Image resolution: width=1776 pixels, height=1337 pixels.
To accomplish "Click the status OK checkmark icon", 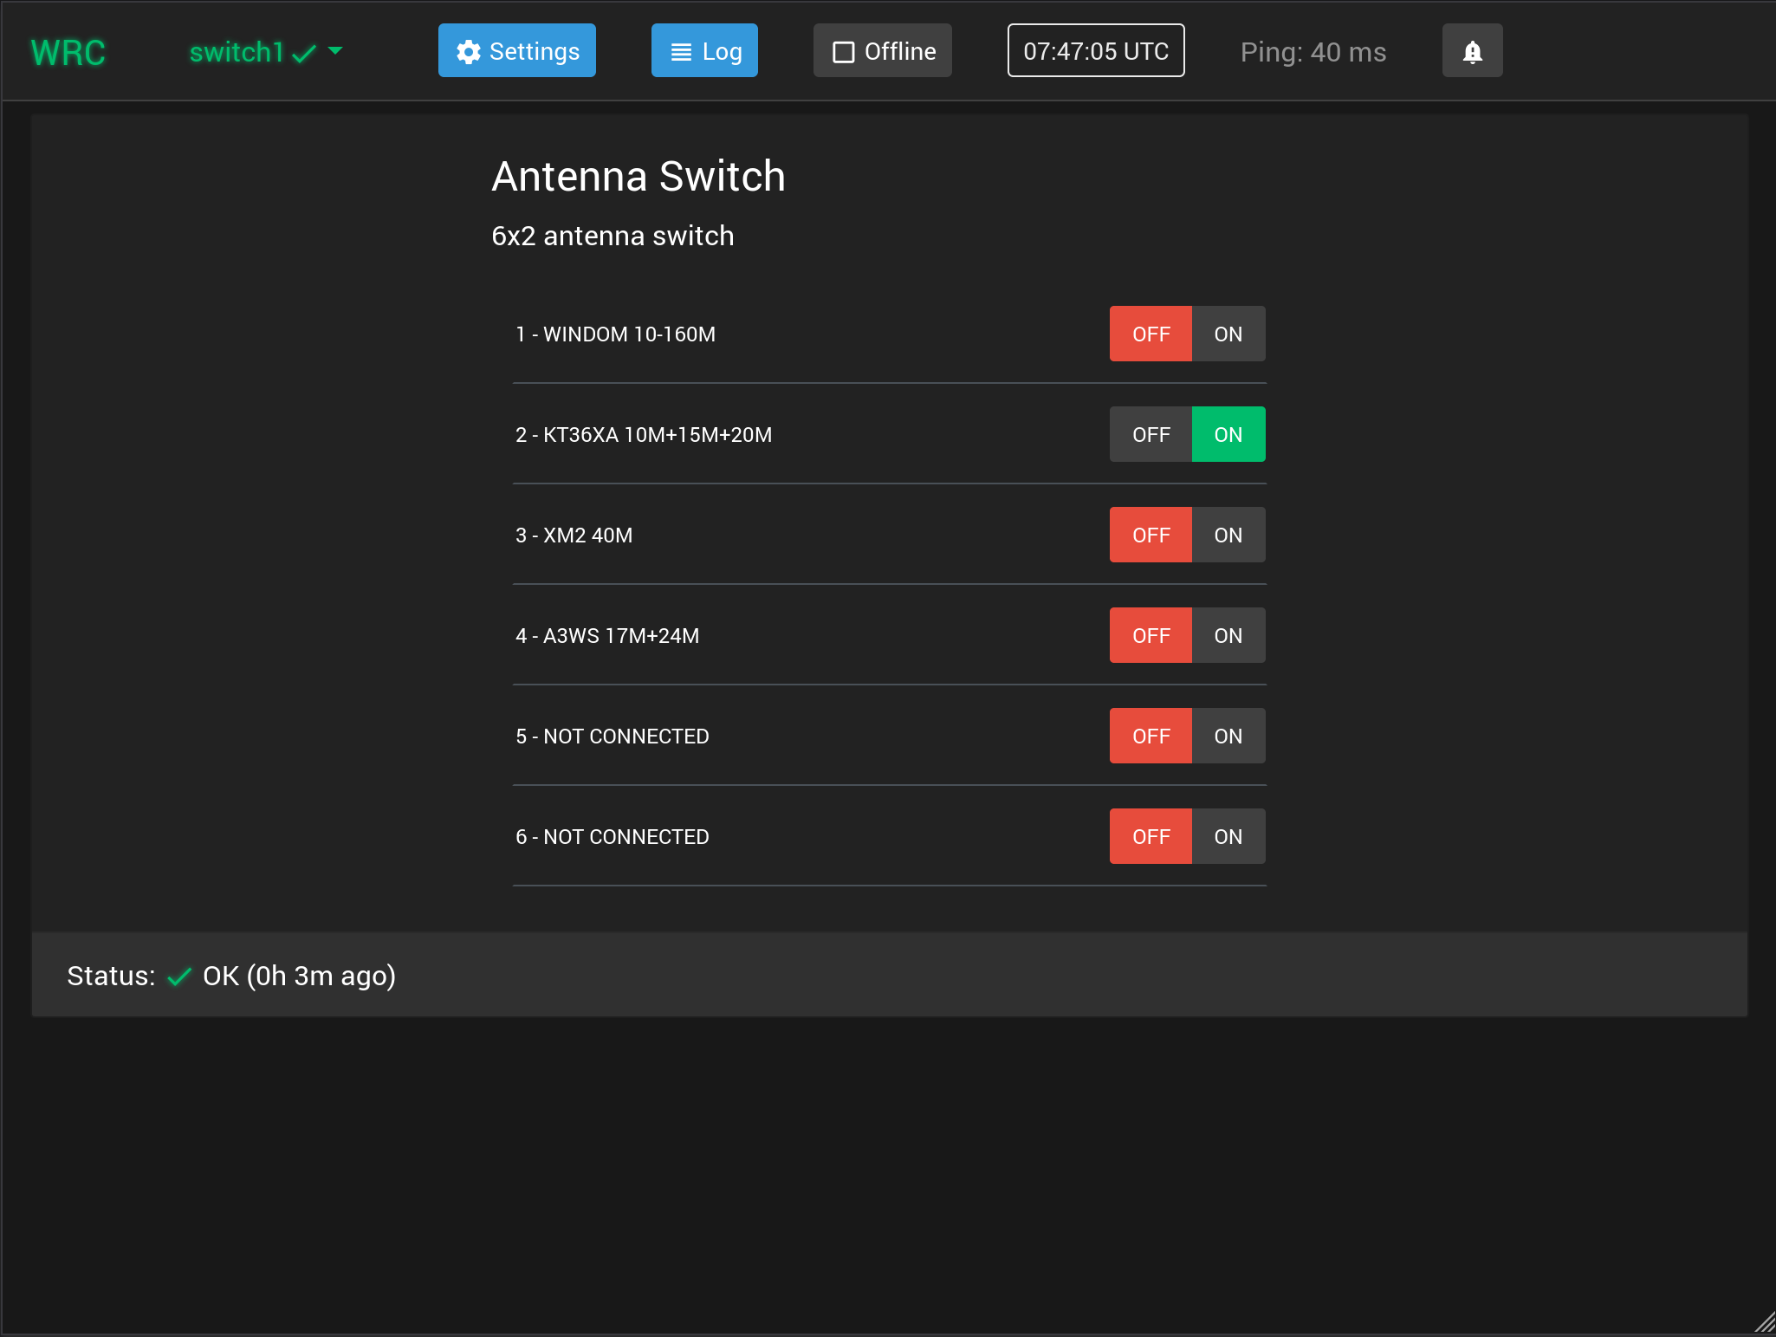I will point(179,977).
